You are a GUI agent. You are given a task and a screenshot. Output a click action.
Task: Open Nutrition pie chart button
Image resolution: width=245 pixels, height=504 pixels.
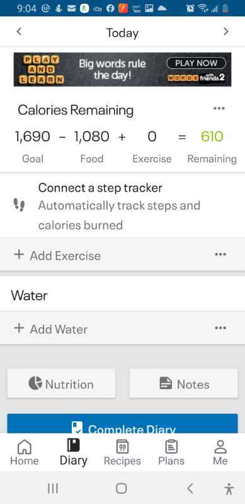61,384
